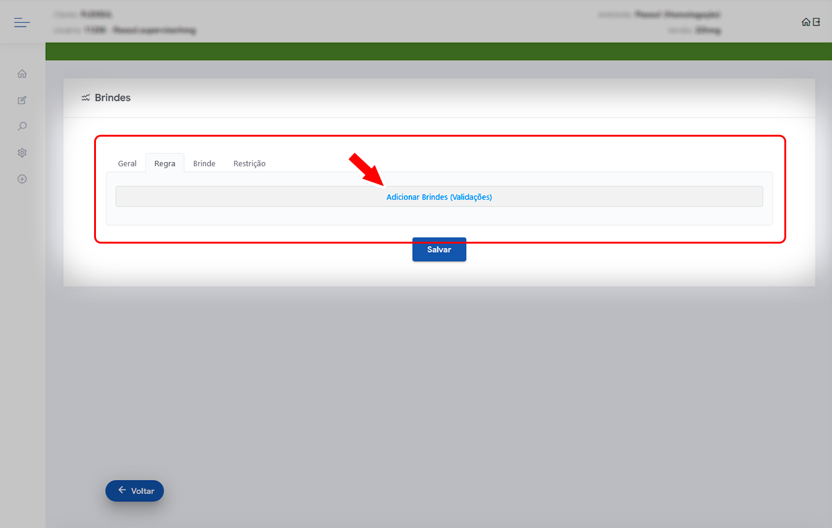Viewport: 832px width, 528px height.
Task: Open the Brinde tab
Action: 204,163
